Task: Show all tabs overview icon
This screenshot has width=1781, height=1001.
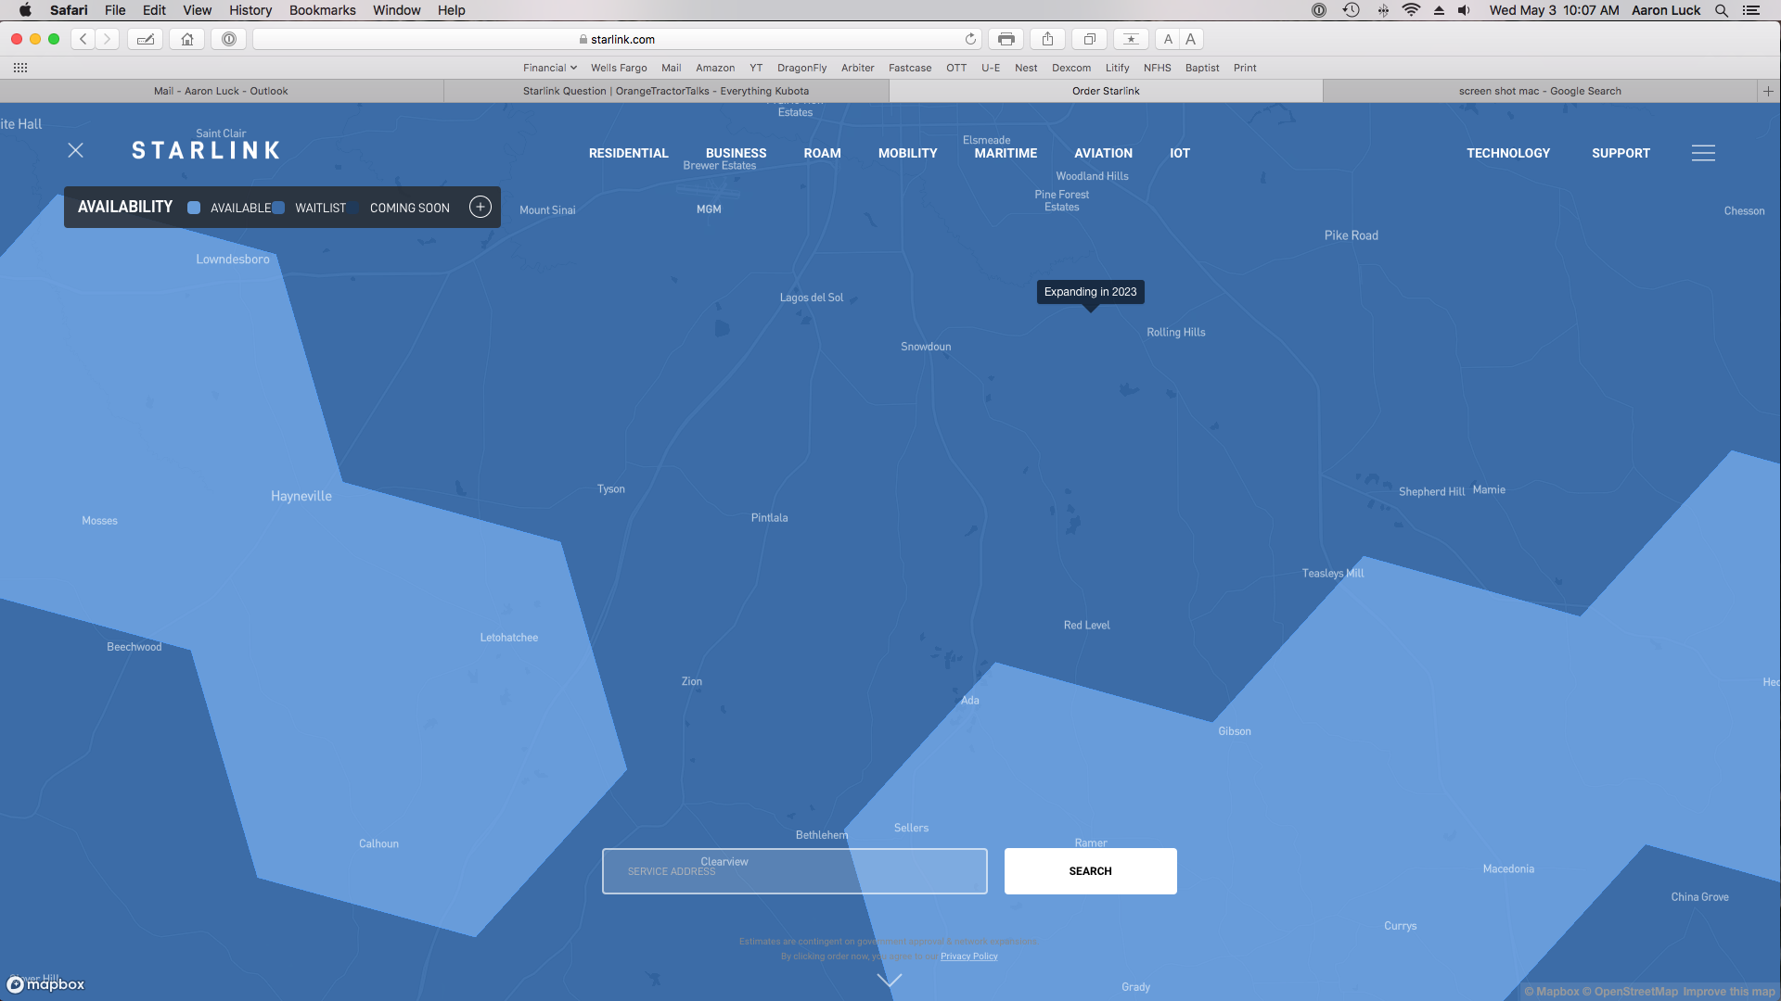Action: tap(1090, 39)
